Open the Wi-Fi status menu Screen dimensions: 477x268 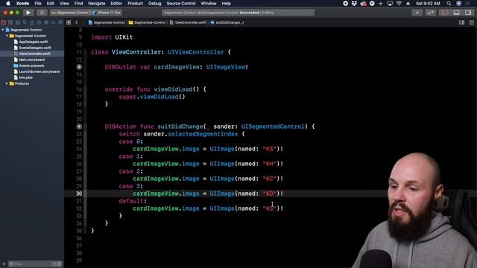[x=399, y=3]
